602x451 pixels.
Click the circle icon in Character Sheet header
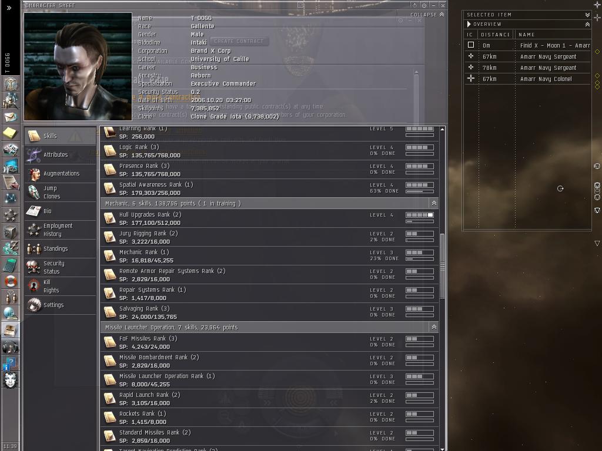[424, 5]
